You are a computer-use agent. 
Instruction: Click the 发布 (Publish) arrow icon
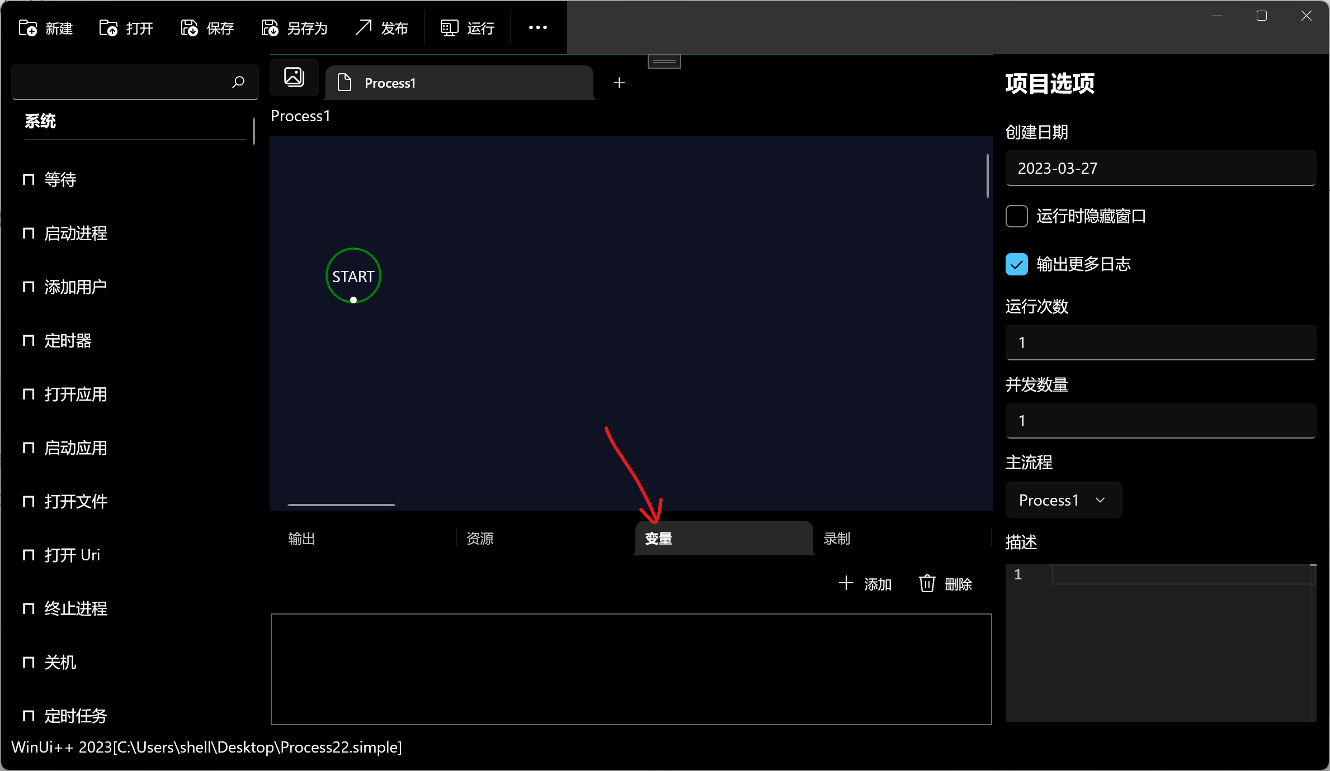[x=364, y=28]
